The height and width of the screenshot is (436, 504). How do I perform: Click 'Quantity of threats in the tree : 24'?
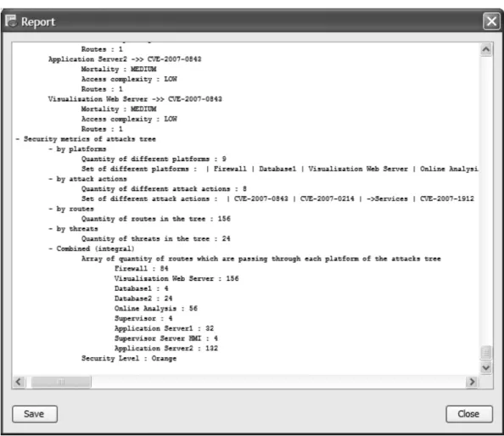click(x=155, y=238)
